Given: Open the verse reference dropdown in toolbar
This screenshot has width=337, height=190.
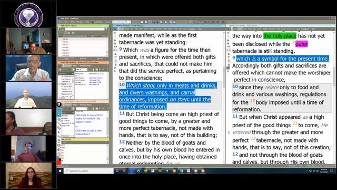Looking at the screenshot, I should tap(122, 22).
